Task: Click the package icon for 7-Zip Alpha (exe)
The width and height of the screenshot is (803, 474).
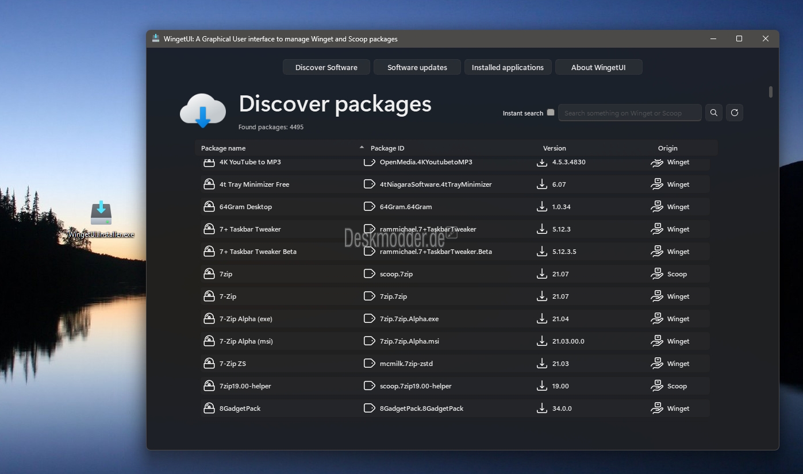Action: coord(209,318)
